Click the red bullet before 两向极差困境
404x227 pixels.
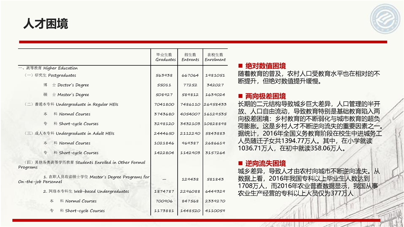click(240, 95)
